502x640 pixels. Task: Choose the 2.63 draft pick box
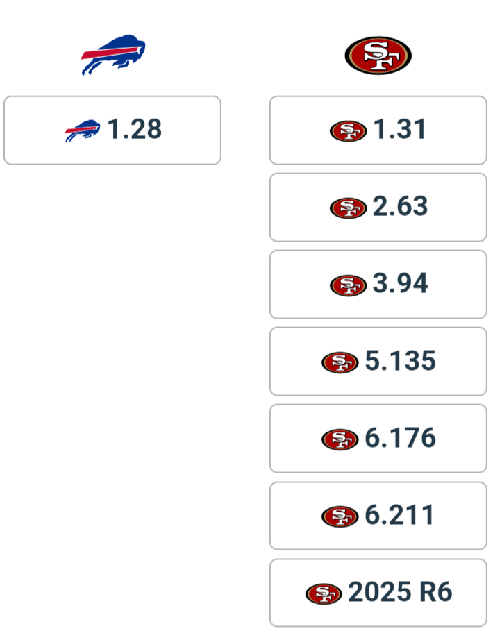click(378, 208)
